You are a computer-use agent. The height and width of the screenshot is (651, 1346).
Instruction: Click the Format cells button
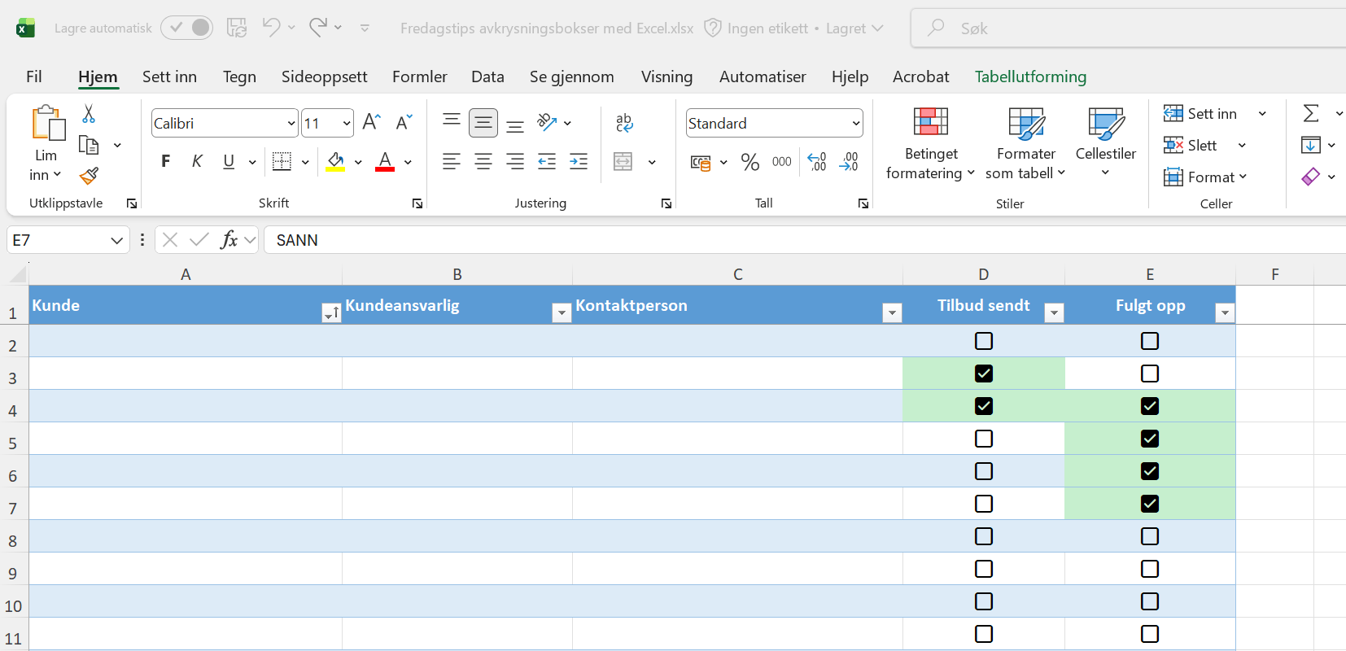pos(1204,177)
